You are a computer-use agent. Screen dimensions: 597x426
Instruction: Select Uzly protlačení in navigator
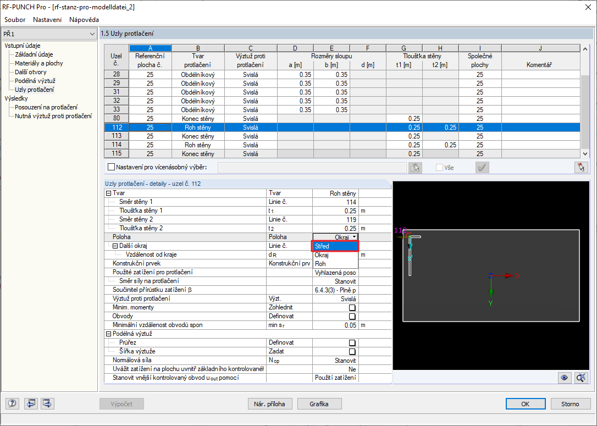tap(34, 90)
